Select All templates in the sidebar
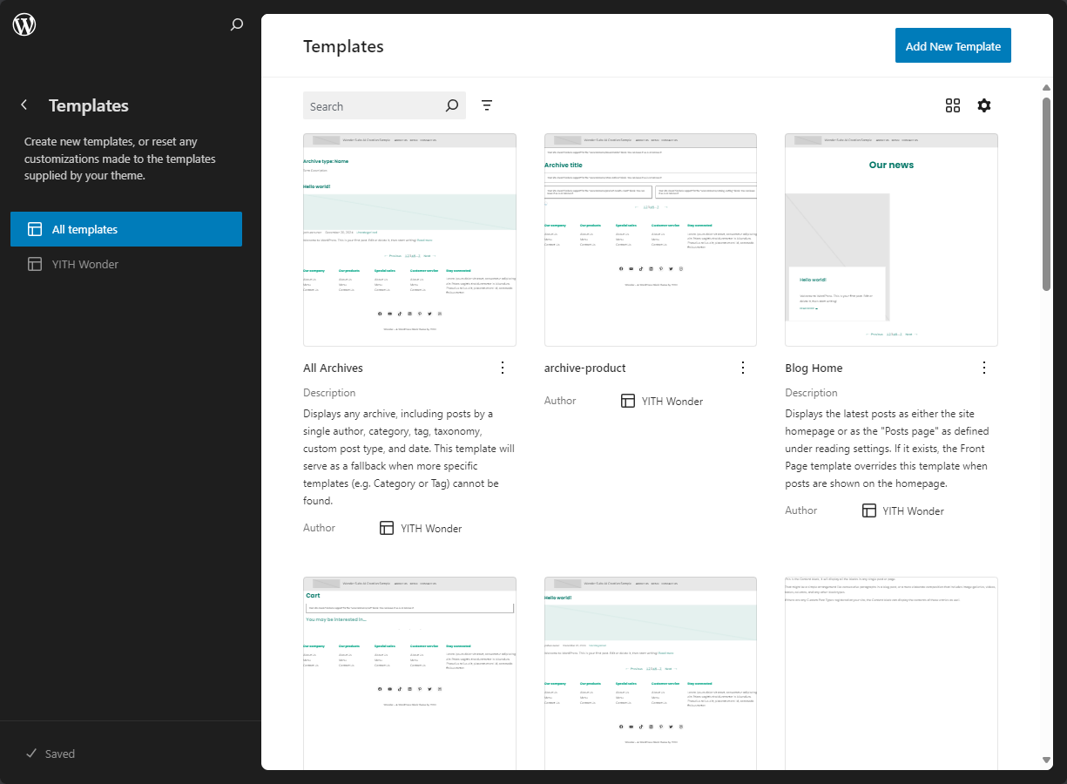Image resolution: width=1067 pixels, height=784 pixels. coord(126,229)
